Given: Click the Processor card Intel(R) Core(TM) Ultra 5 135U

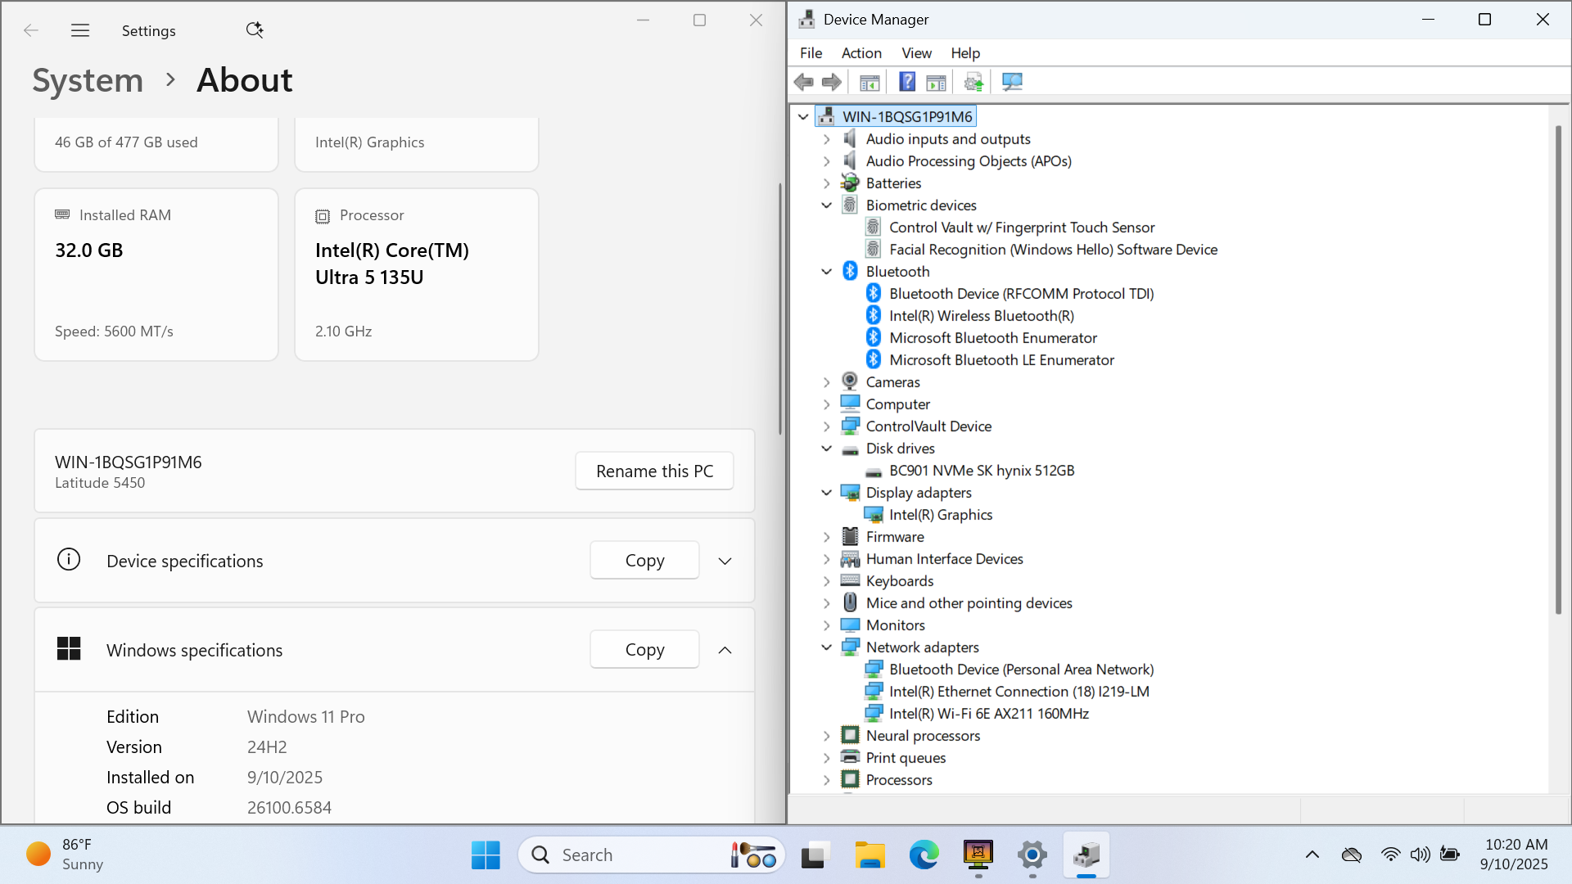Looking at the screenshot, I should [x=417, y=275].
